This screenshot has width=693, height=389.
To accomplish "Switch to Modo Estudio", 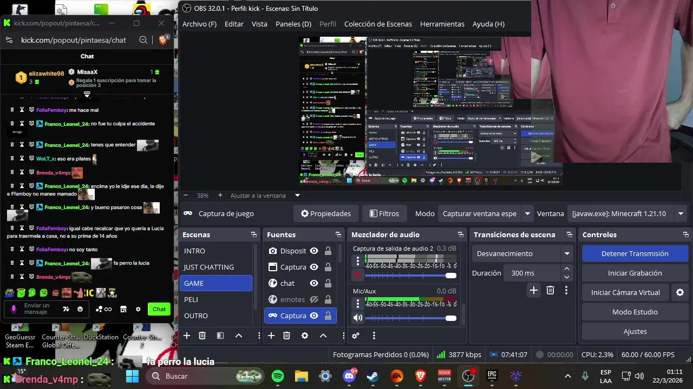I will click(635, 312).
